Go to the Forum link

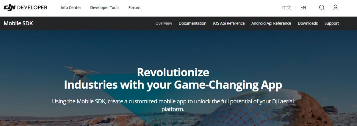pyautogui.click(x=134, y=8)
